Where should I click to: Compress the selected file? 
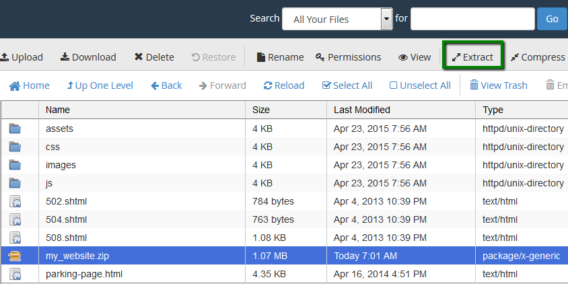click(537, 57)
